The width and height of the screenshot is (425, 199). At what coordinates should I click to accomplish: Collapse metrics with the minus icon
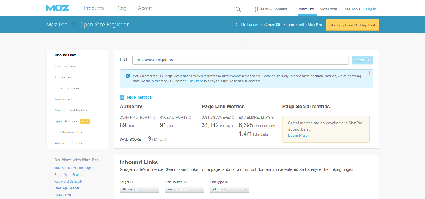[122, 97]
